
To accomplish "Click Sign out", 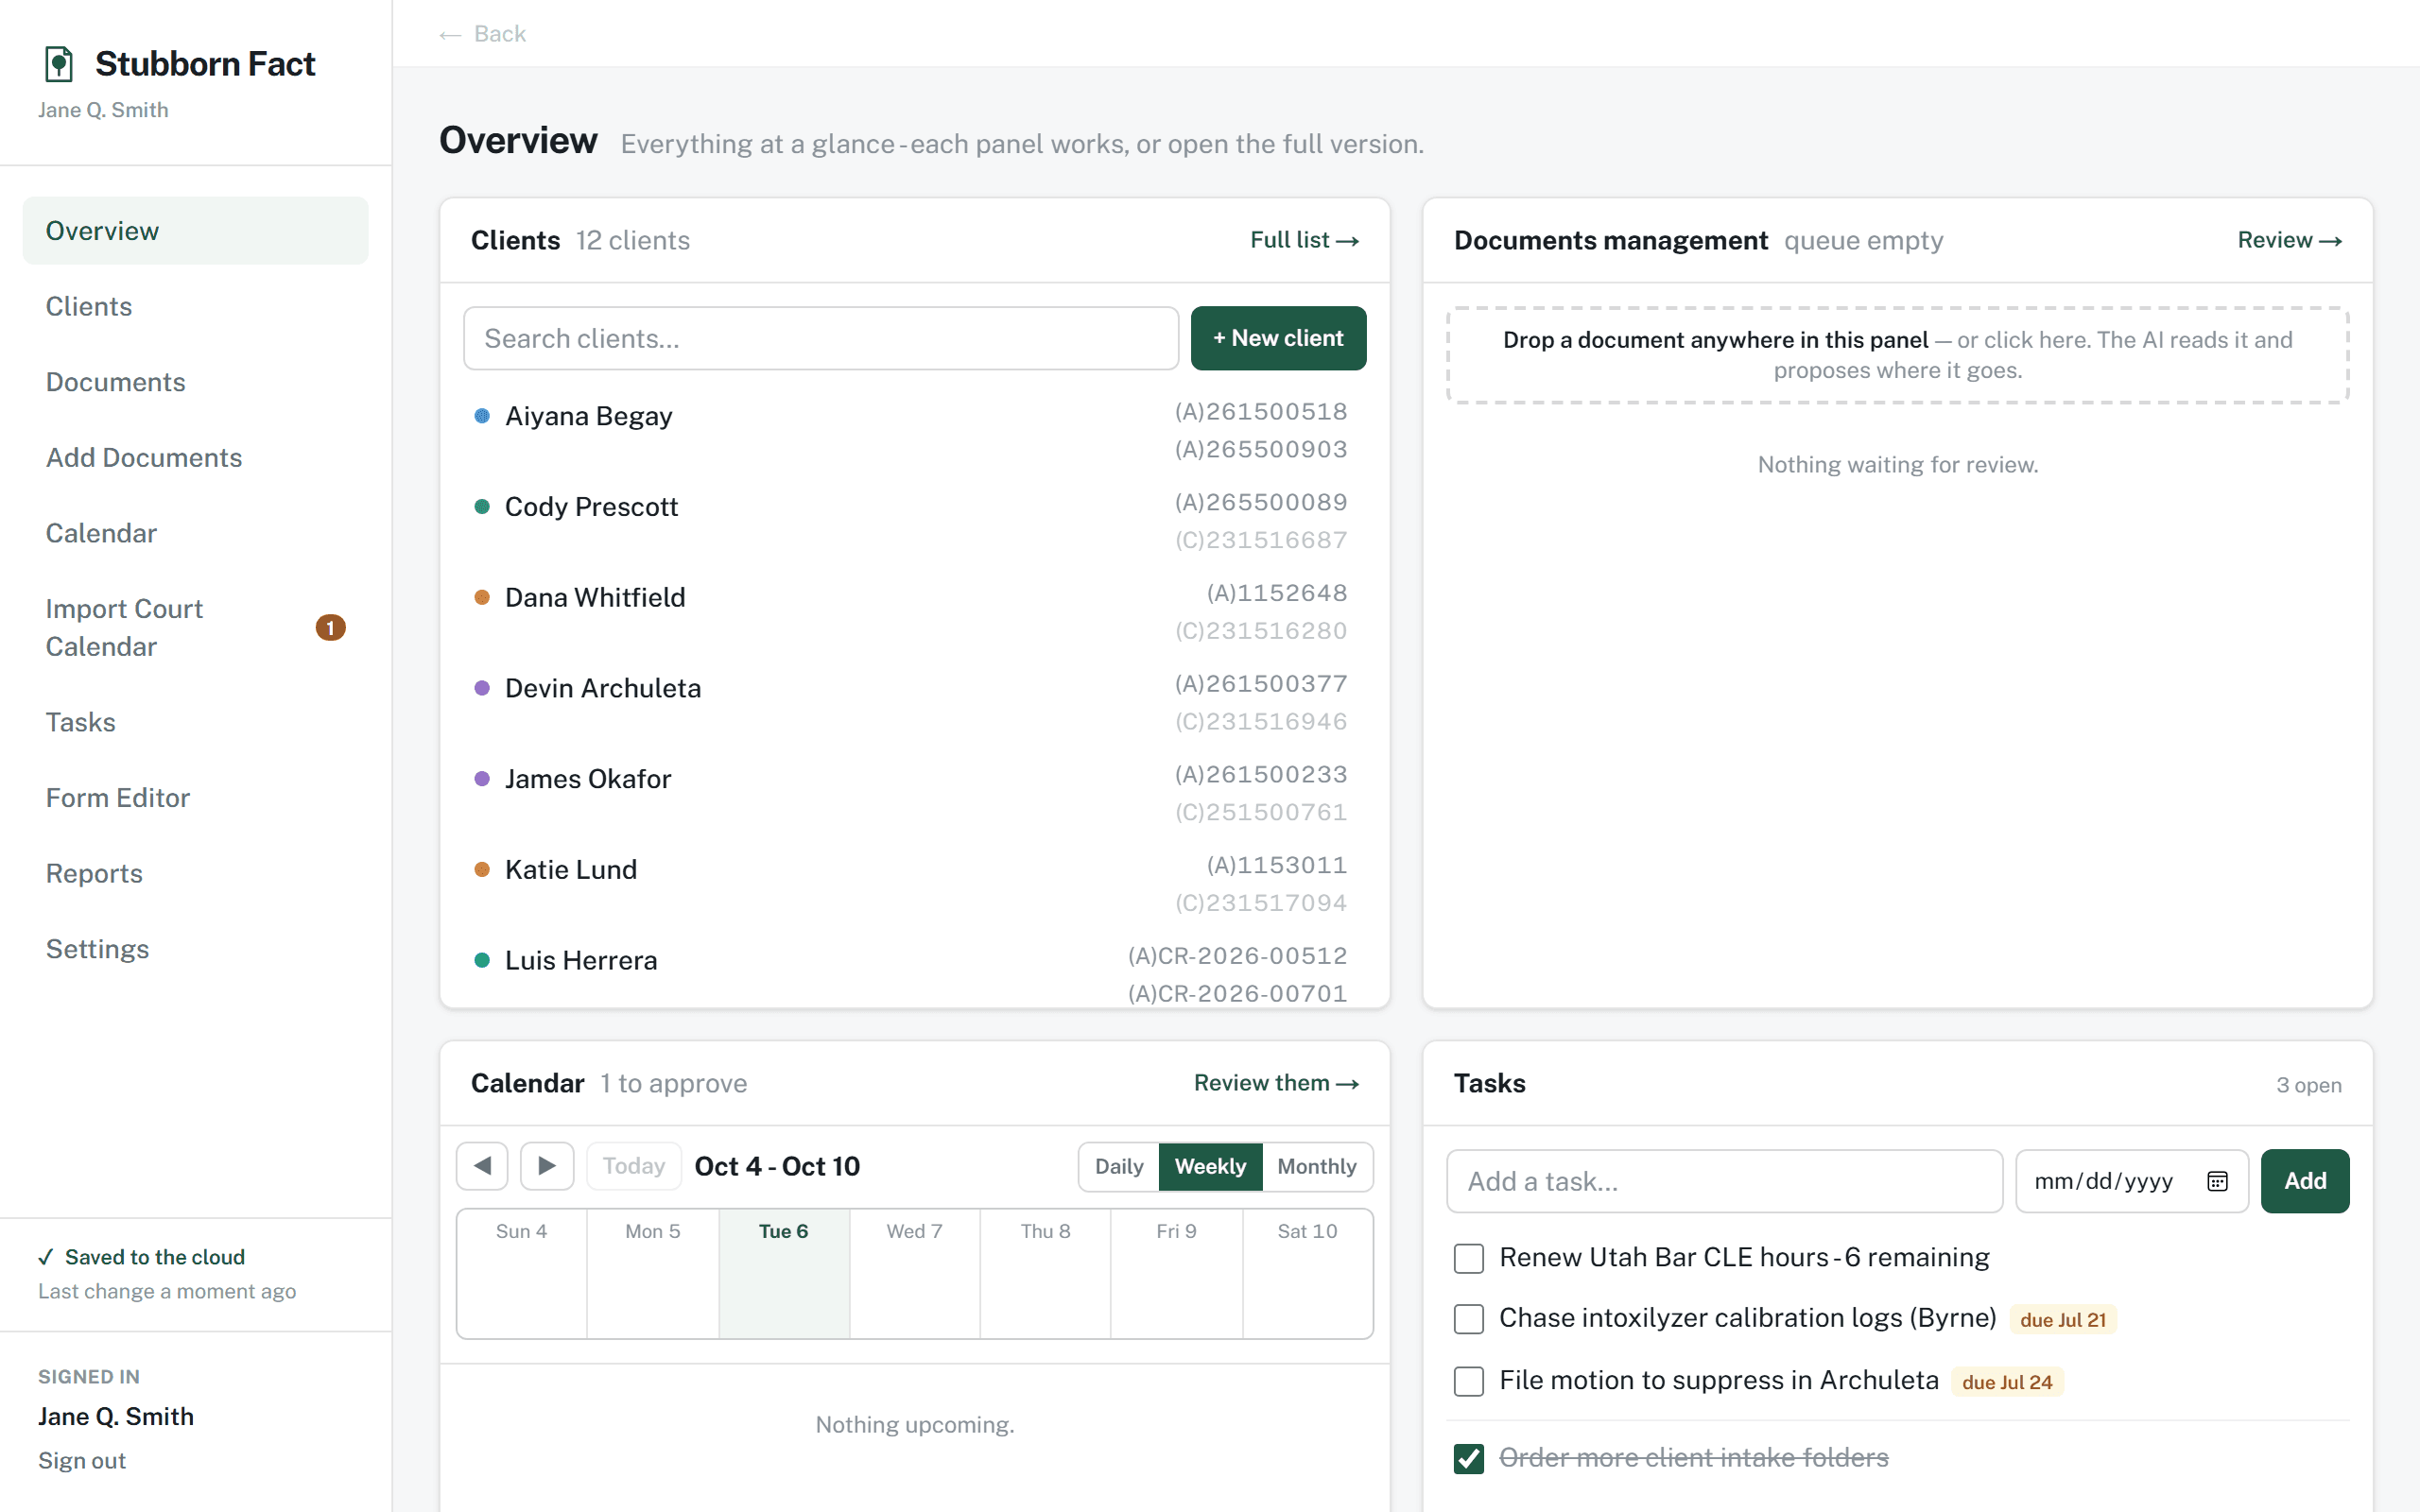I will [82, 1461].
